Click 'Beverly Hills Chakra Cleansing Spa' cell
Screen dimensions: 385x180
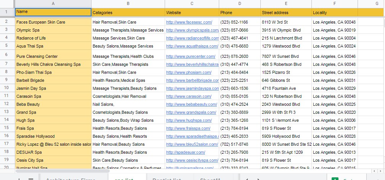tap(53, 64)
